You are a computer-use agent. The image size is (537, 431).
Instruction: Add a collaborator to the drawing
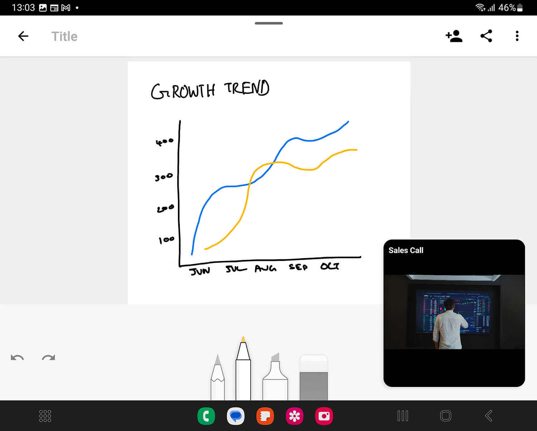pyautogui.click(x=454, y=36)
